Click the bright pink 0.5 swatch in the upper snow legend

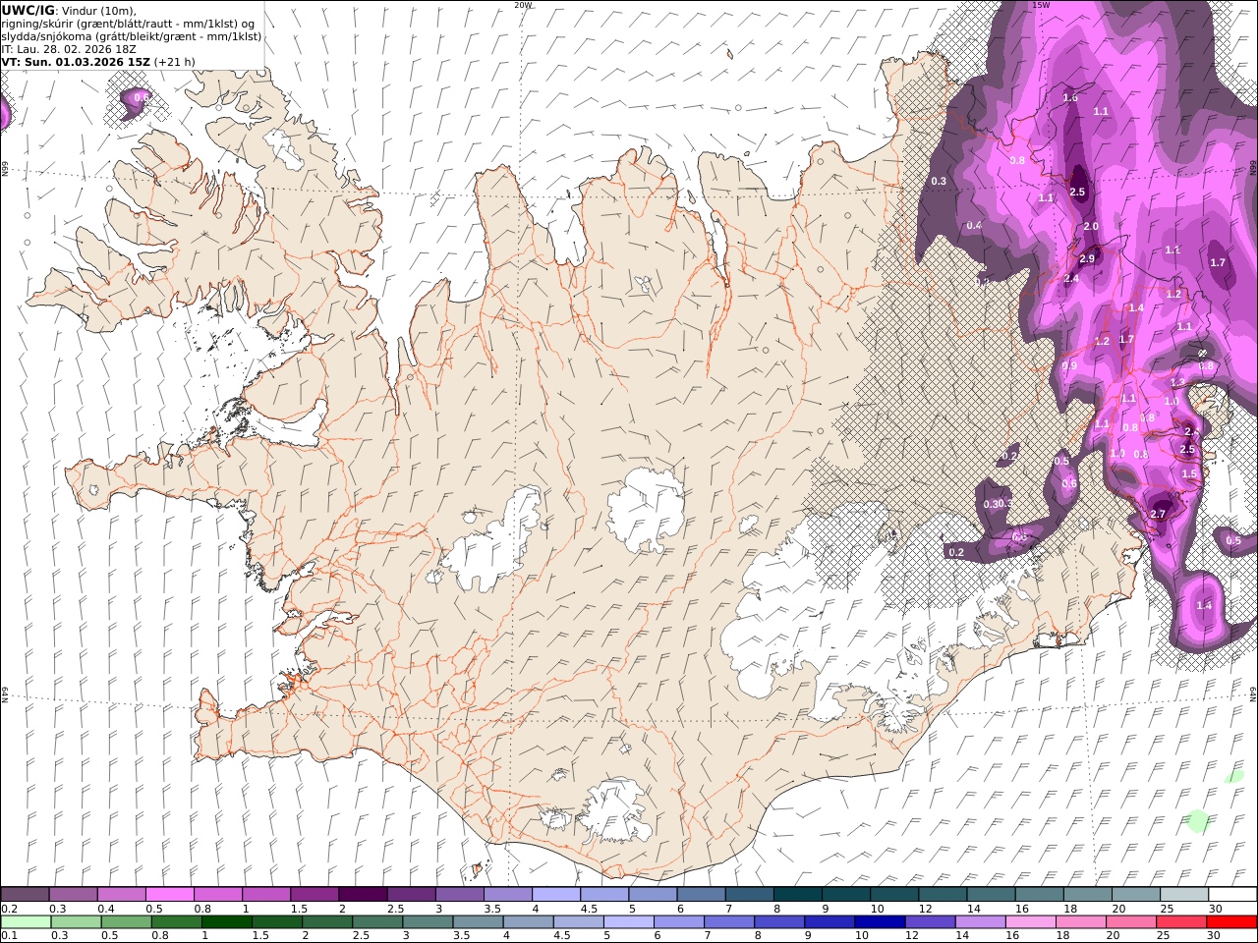pyautogui.click(x=169, y=895)
